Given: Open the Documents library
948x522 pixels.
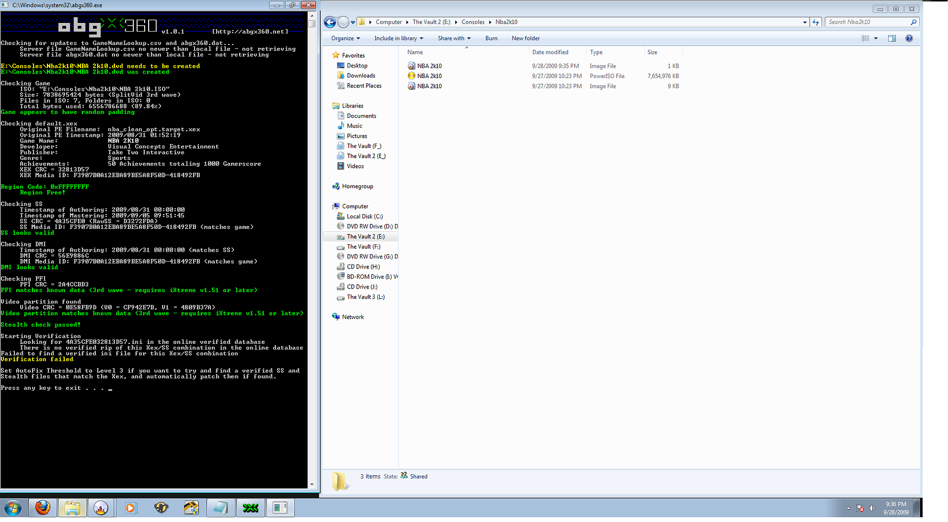Looking at the screenshot, I should coord(361,116).
